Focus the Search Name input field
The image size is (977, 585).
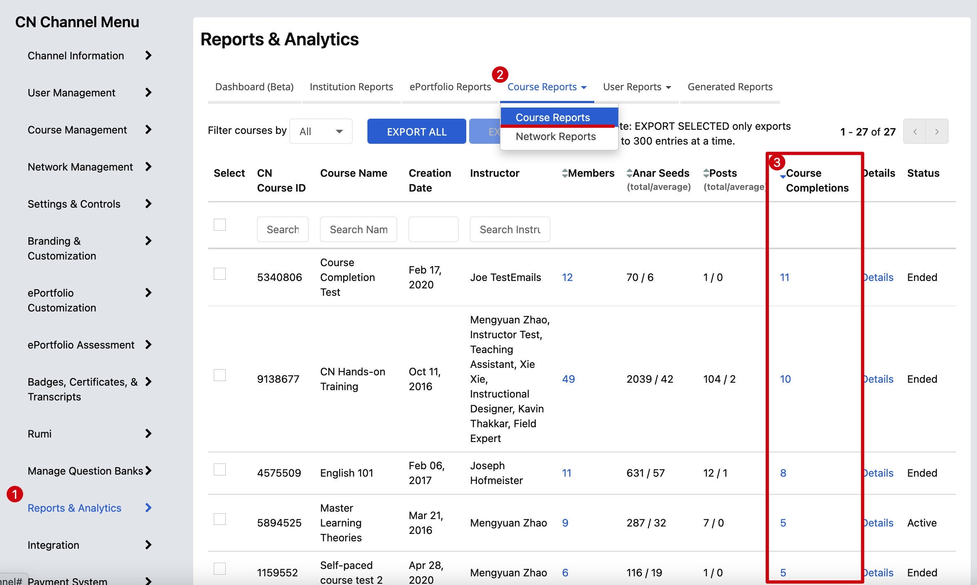[x=358, y=229]
